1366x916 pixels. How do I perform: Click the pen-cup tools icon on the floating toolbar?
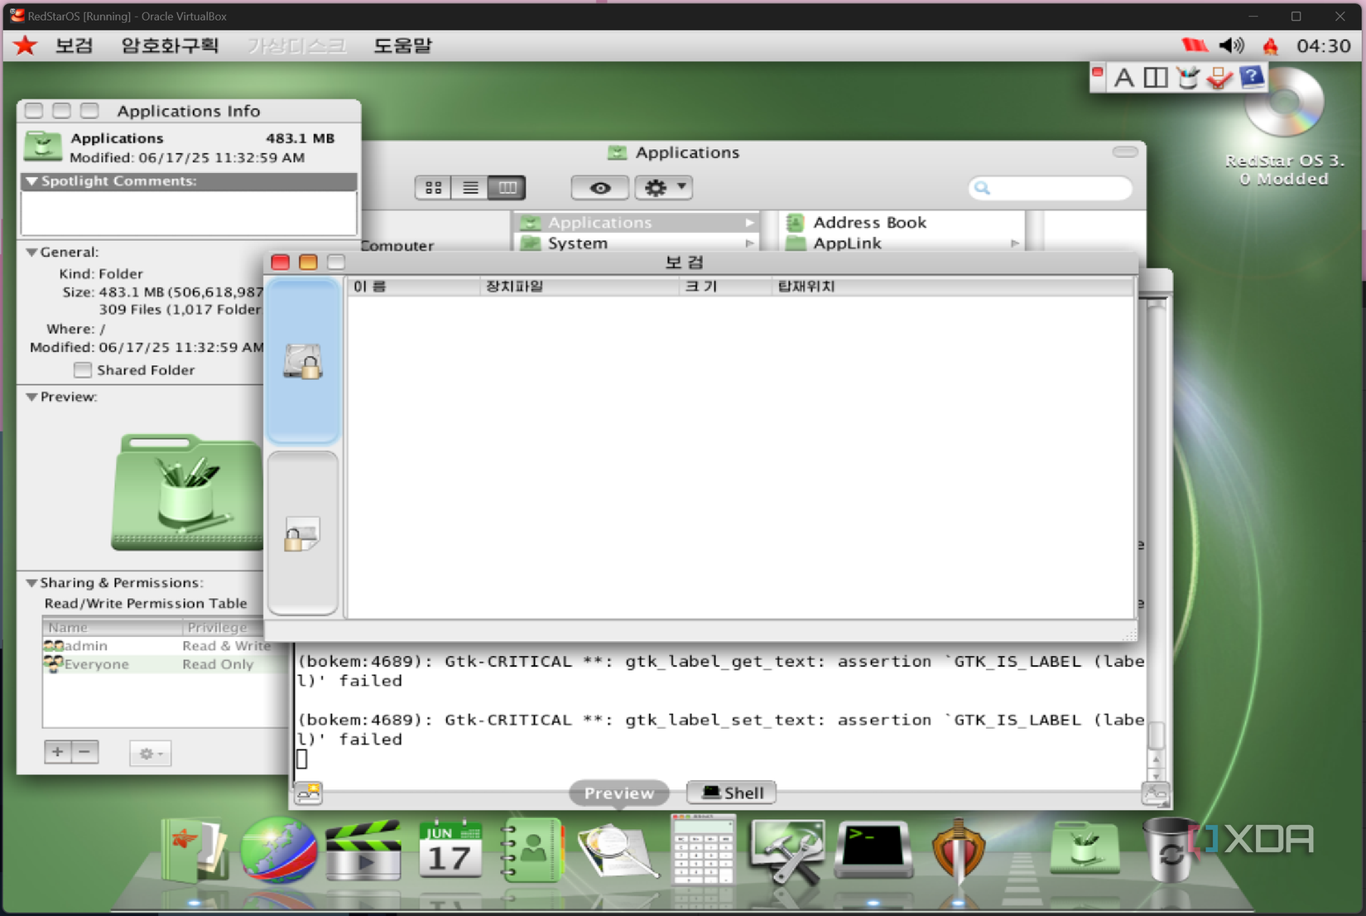[1188, 77]
